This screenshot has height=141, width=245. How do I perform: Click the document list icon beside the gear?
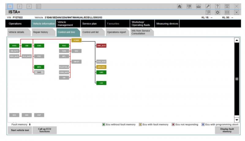tap(208, 12)
